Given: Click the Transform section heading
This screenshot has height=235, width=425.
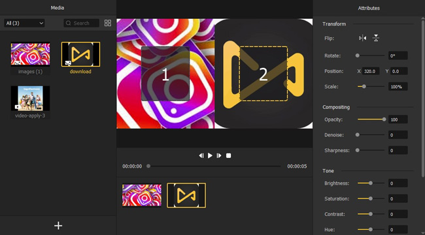Looking at the screenshot, I should point(334,24).
